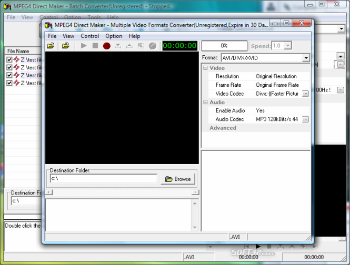Click the green 00:00:00 time display

pyautogui.click(x=179, y=46)
